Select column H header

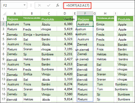pyautogui.click(x=105, y=13)
